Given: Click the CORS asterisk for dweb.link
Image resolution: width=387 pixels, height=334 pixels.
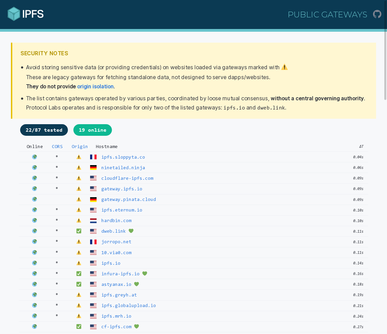Looking at the screenshot, I should tap(57, 231).
